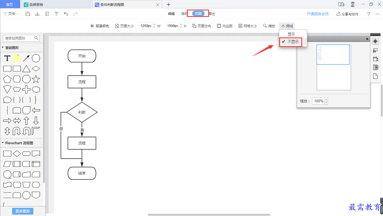This screenshot has width=383, height=216.
Task: Open the 跨线 dropdown button
Action: pyautogui.click(x=287, y=26)
